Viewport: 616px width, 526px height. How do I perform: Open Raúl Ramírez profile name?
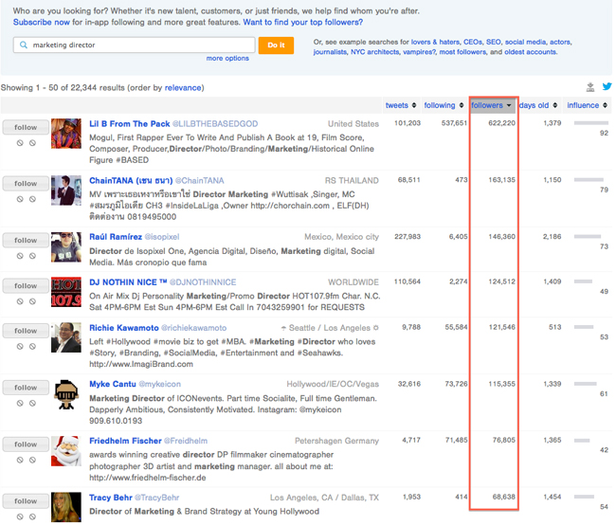[116, 237]
